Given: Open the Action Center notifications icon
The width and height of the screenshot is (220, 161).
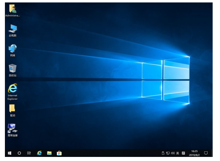Looking at the screenshot, I should pyautogui.click(x=206, y=153).
